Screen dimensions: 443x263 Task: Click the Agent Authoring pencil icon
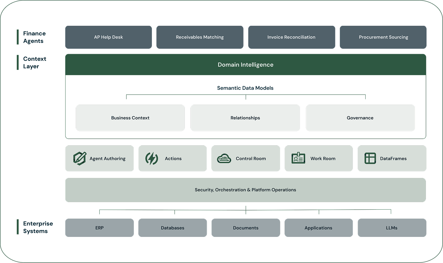point(80,158)
